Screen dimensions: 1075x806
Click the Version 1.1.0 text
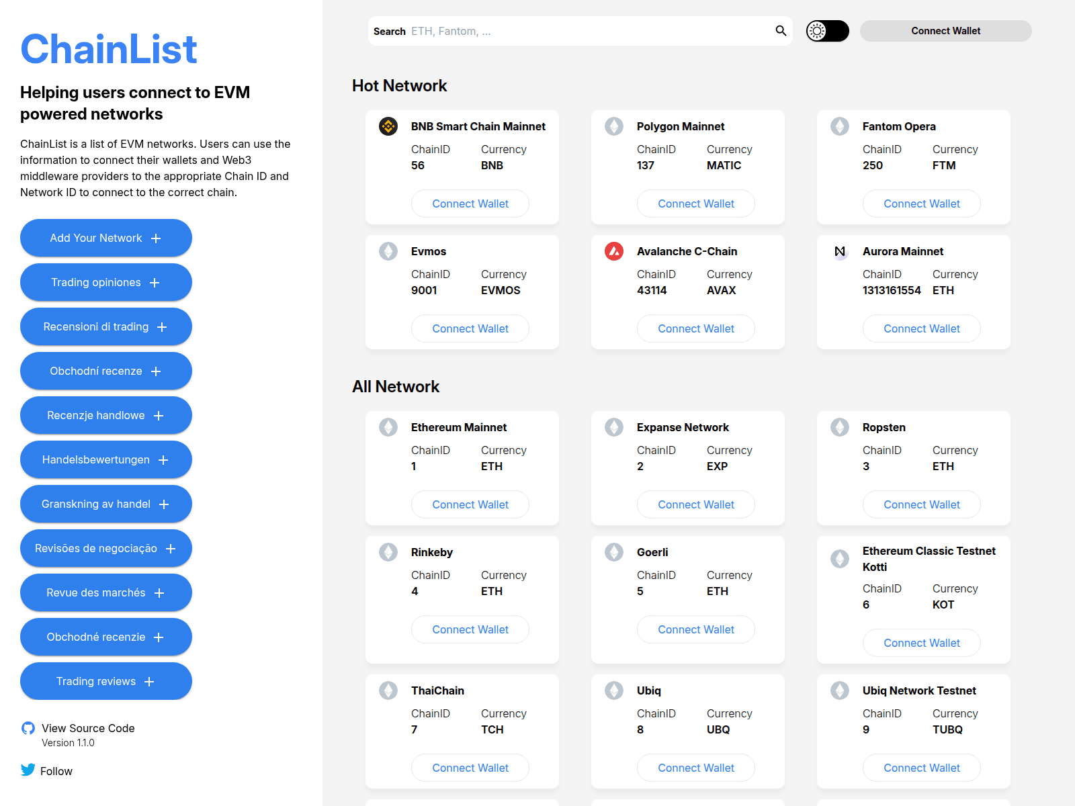68,743
